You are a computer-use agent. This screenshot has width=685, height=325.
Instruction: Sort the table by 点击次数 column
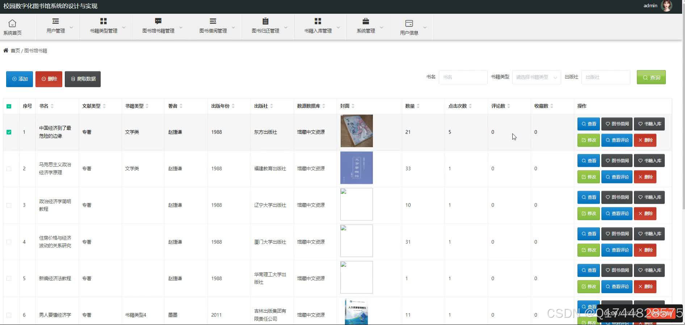(x=470, y=106)
